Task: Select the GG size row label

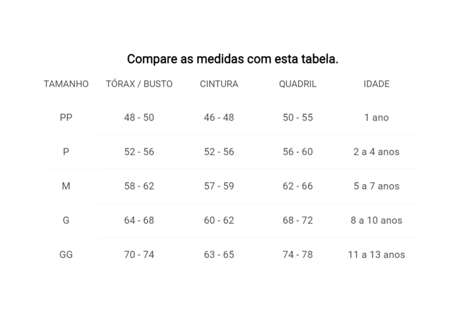Action: pos(66,254)
